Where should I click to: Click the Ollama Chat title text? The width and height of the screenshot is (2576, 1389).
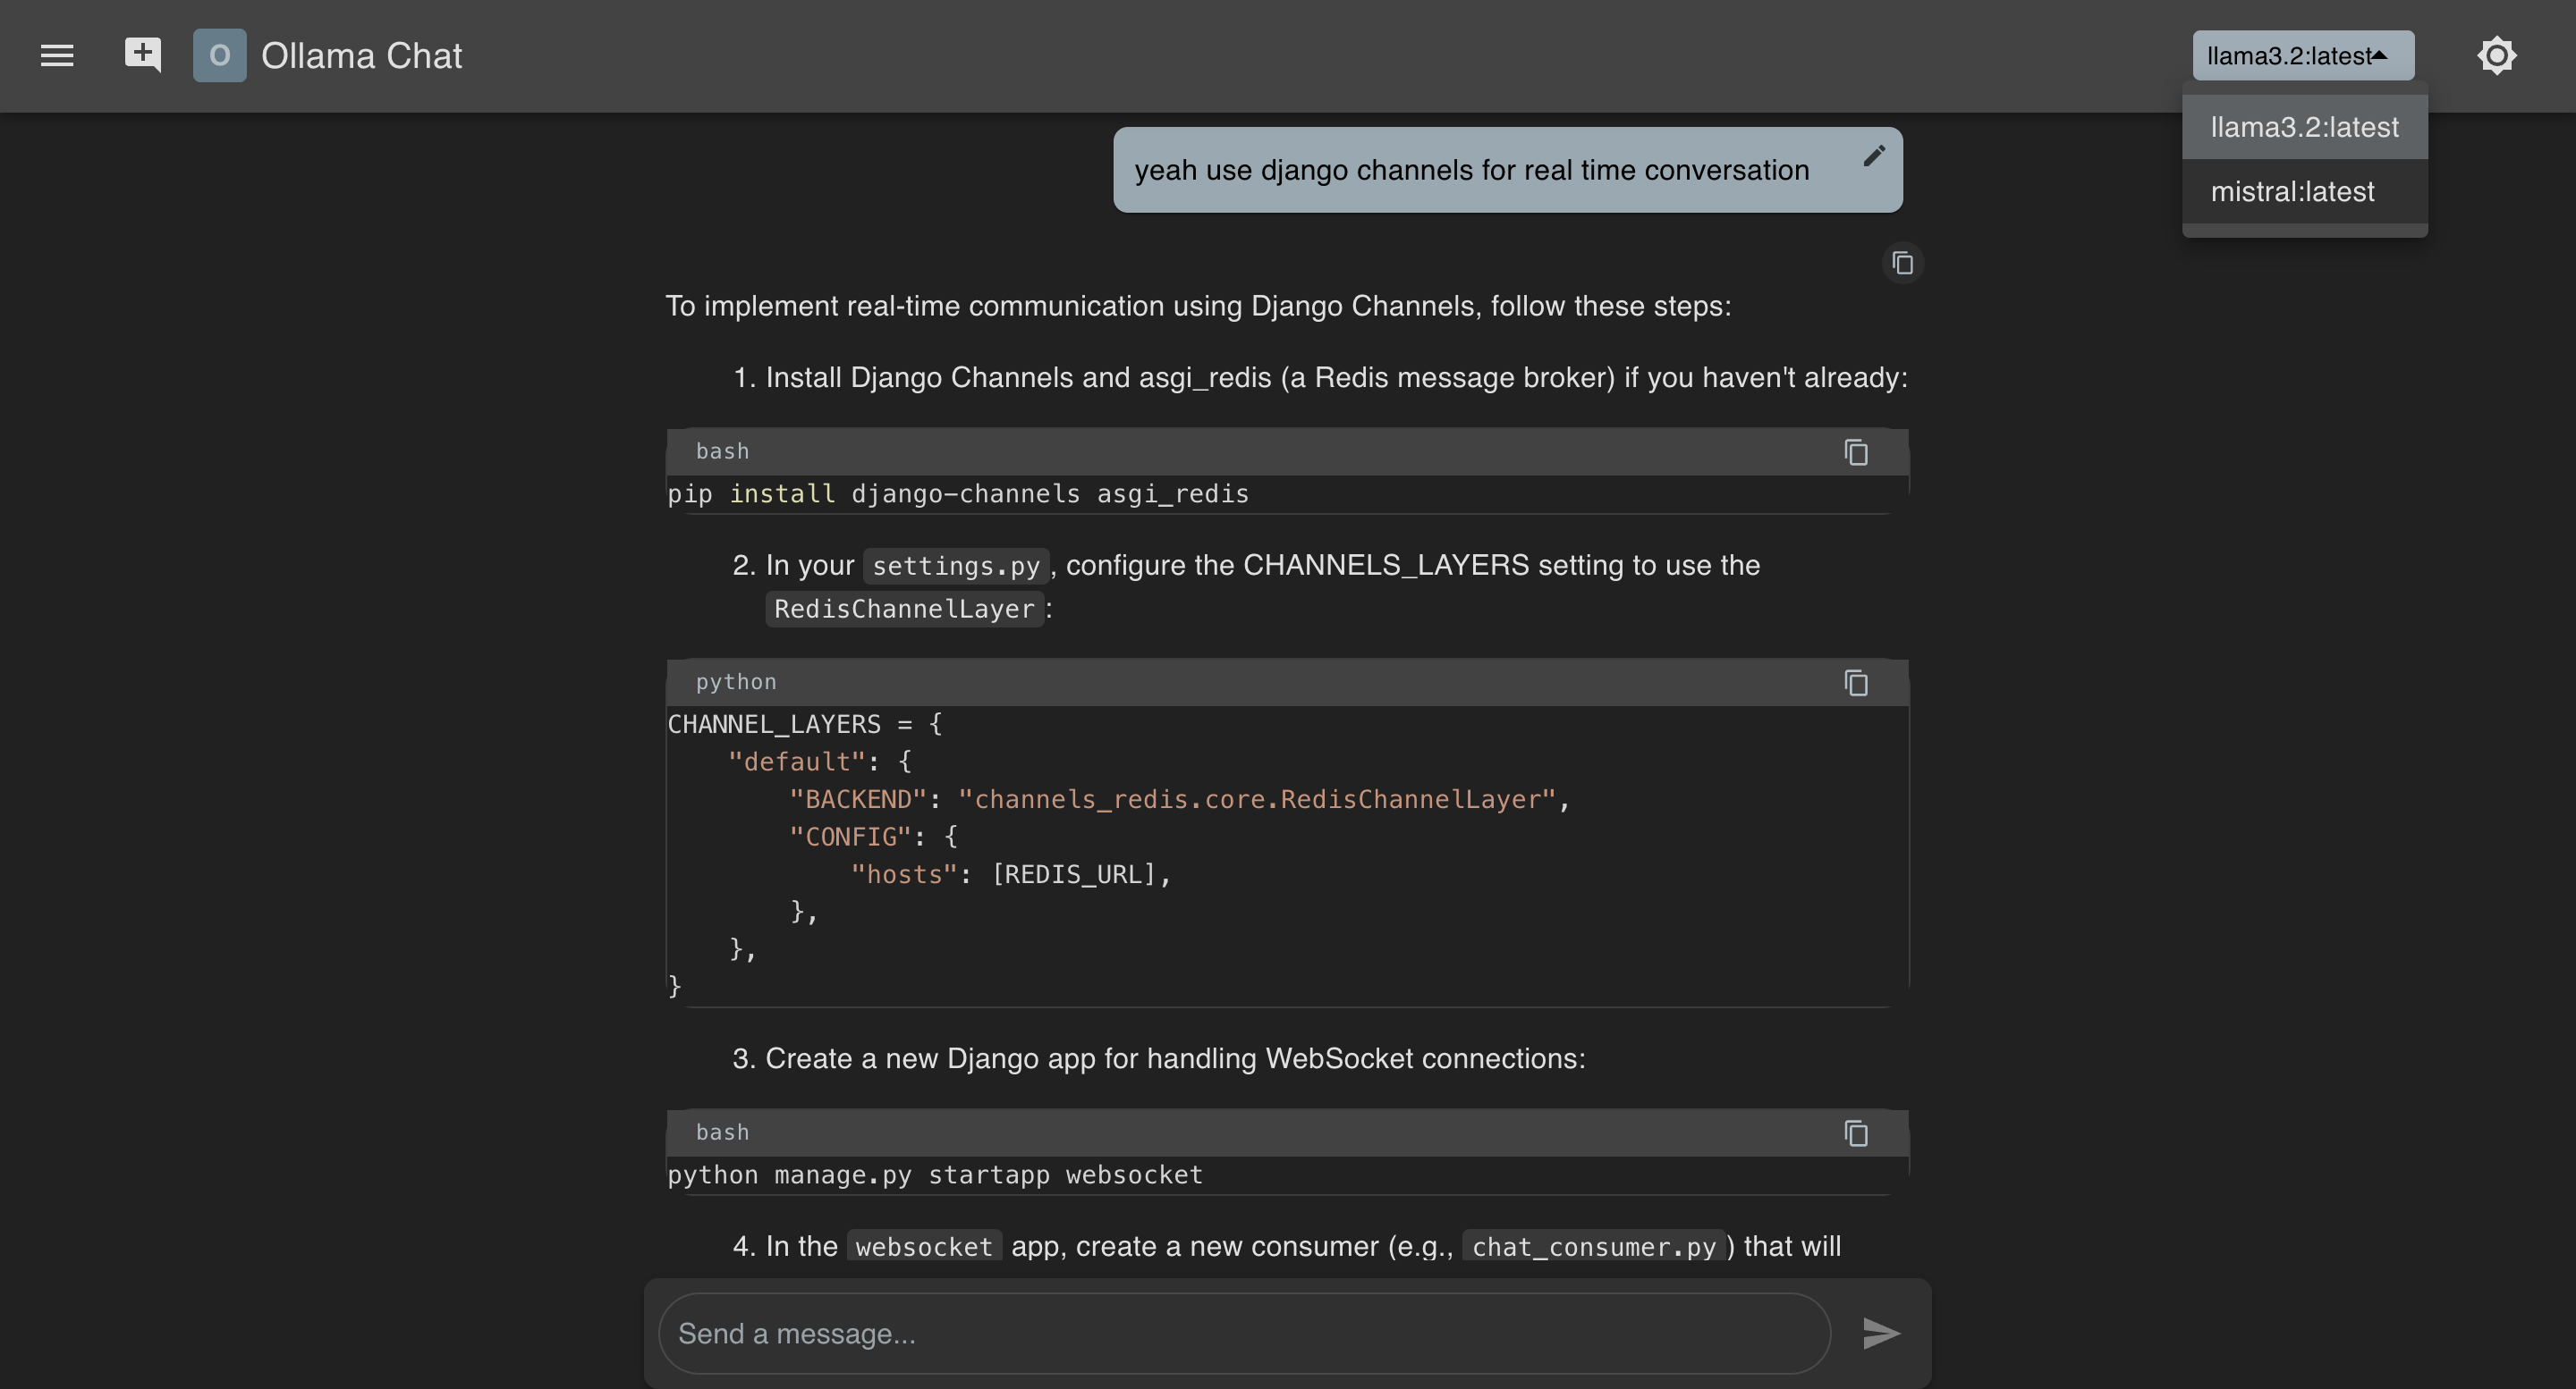[x=361, y=56]
